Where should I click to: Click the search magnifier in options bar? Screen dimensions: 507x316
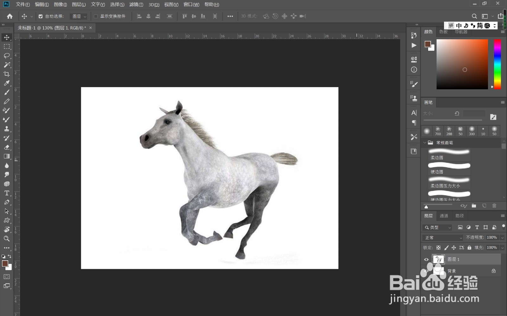(x=474, y=16)
